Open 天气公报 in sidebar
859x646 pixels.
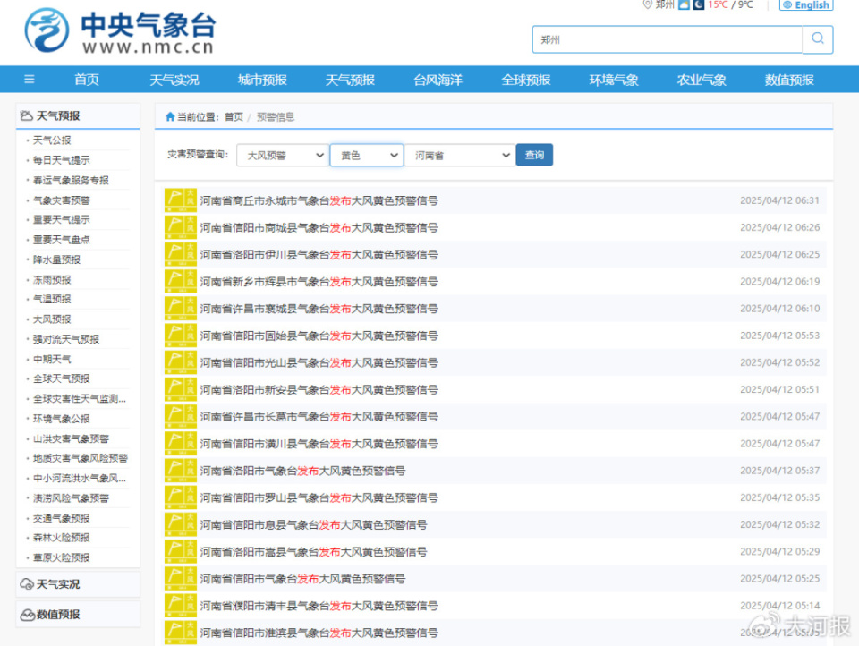click(x=52, y=140)
